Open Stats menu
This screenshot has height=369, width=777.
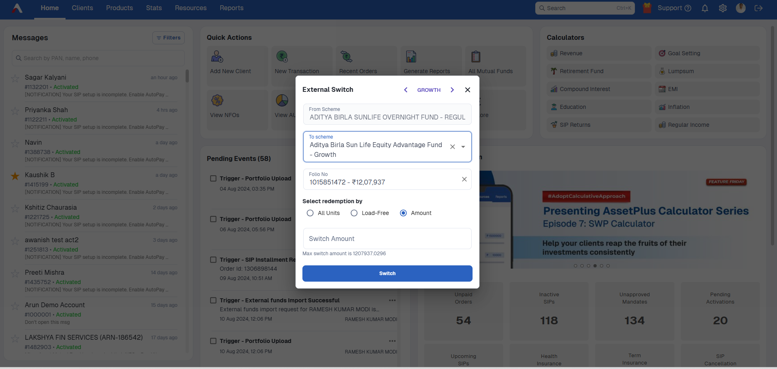tap(154, 8)
